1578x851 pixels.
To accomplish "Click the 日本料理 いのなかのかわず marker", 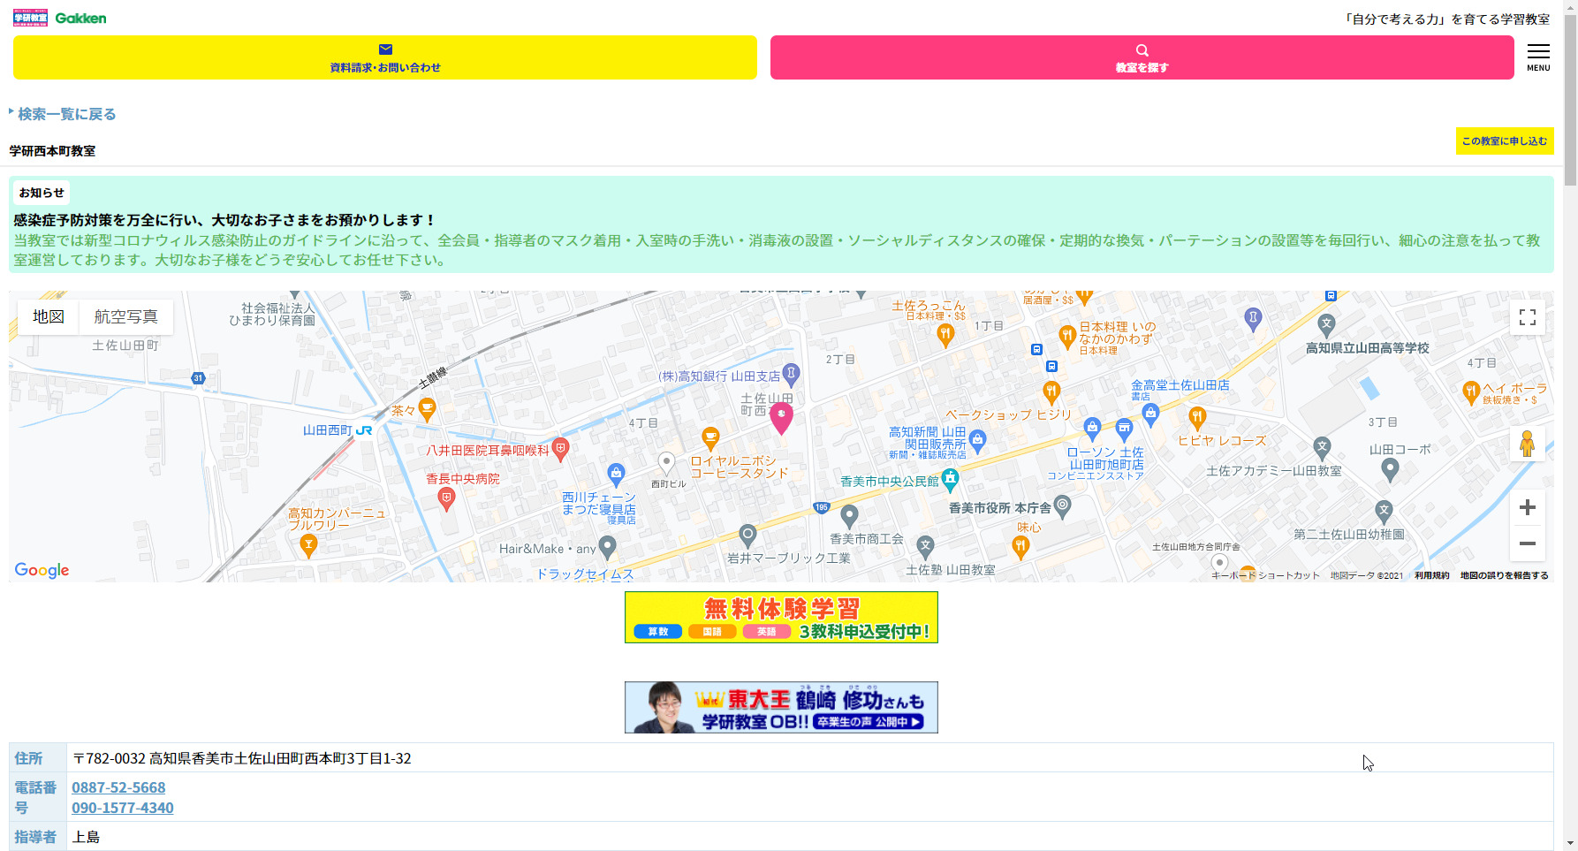I will point(1067,335).
